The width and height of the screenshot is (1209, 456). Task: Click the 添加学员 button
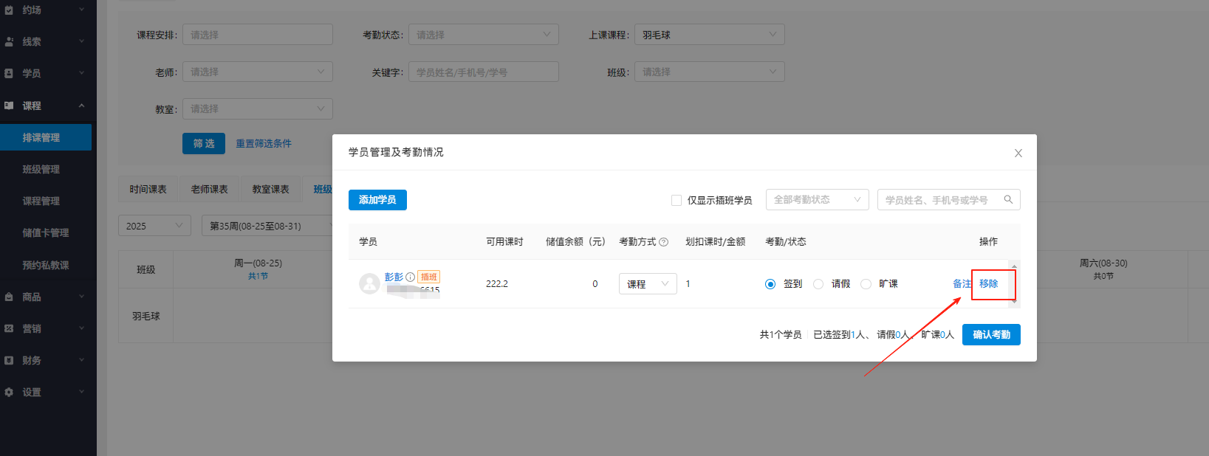click(377, 200)
